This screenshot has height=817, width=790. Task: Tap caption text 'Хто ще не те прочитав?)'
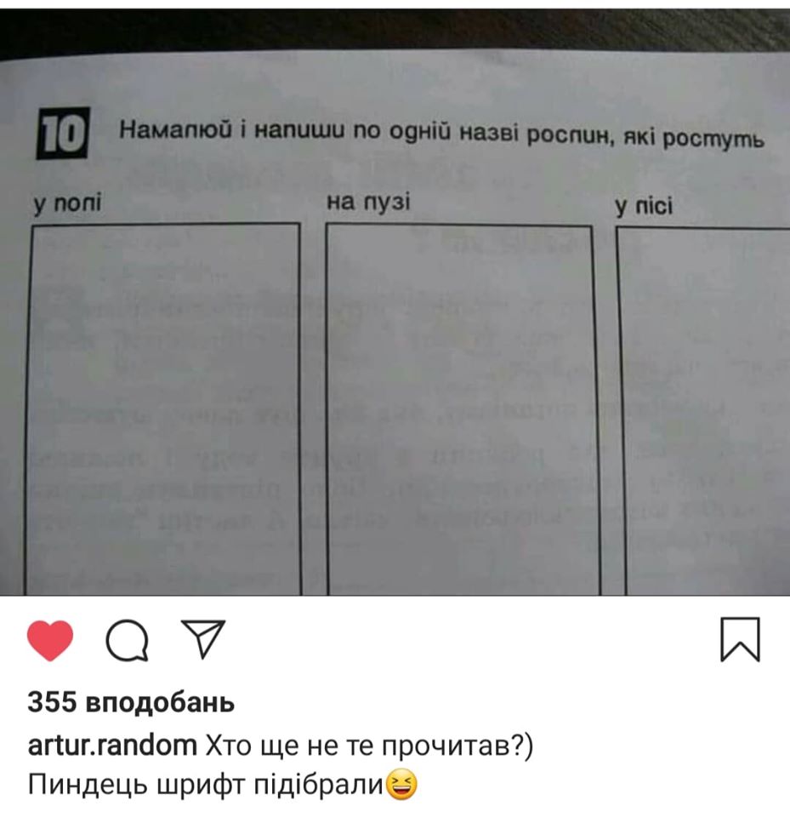tap(370, 746)
